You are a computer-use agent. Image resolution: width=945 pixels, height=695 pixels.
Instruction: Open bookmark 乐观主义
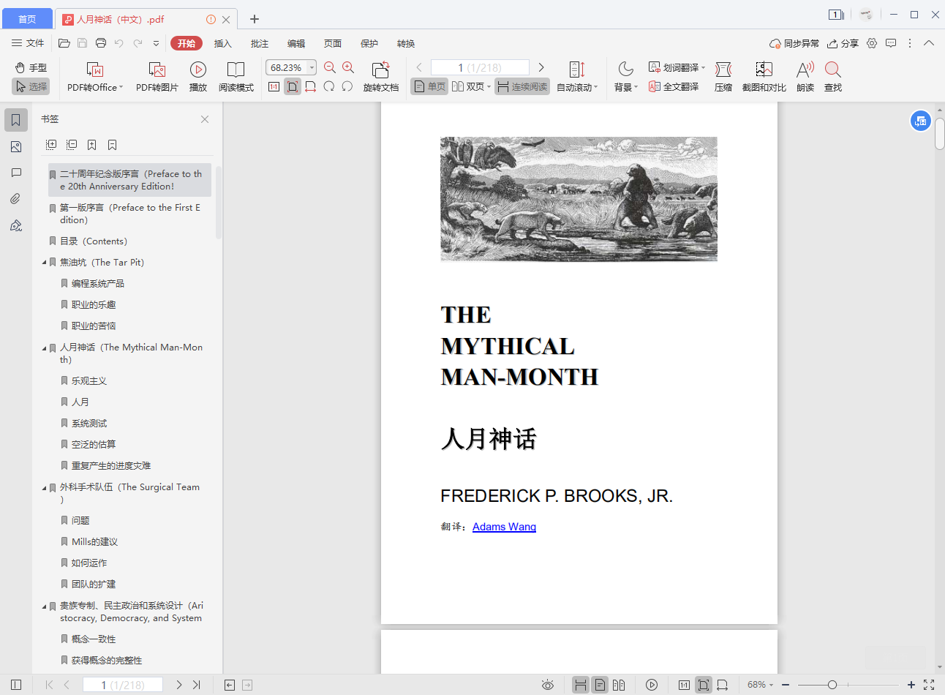click(89, 380)
